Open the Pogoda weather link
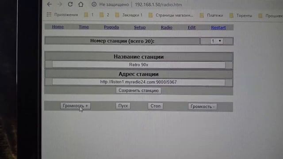Screen dimensions: 283x159 (x=111, y=27)
